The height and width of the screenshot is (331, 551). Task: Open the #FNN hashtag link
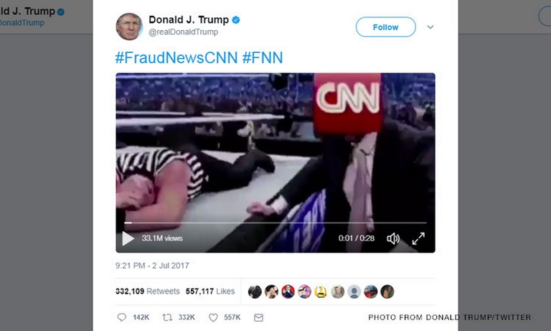pos(263,57)
